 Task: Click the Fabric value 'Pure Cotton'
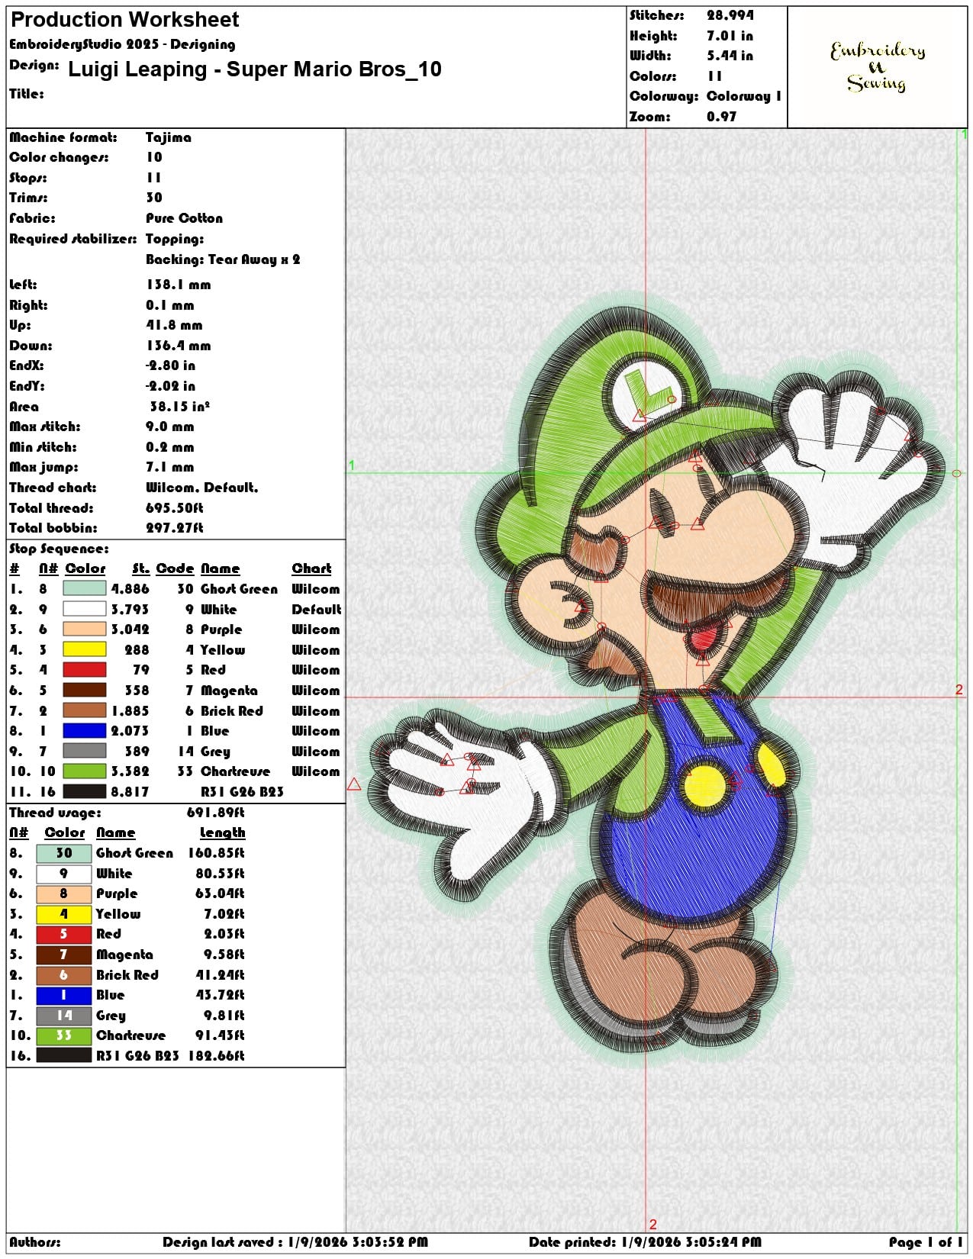(184, 218)
